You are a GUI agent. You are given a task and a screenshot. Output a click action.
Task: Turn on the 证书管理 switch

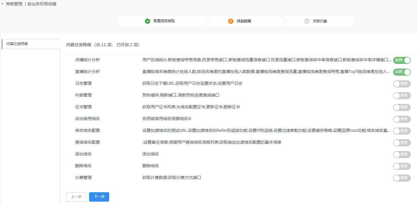click(402, 107)
